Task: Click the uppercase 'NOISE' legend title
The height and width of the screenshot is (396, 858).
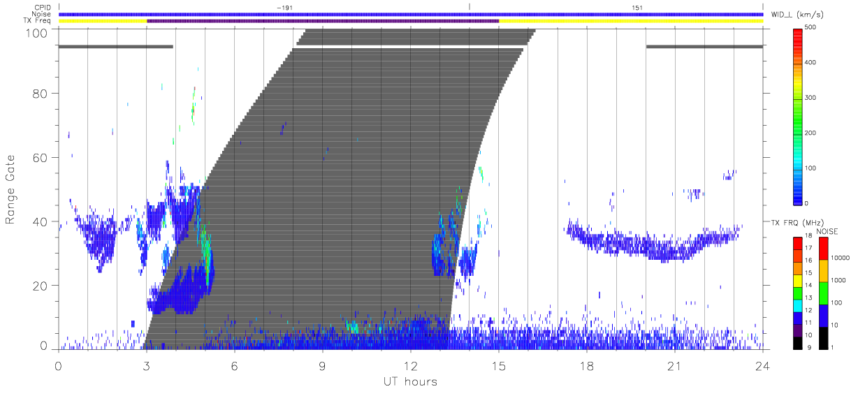Action: (827, 231)
